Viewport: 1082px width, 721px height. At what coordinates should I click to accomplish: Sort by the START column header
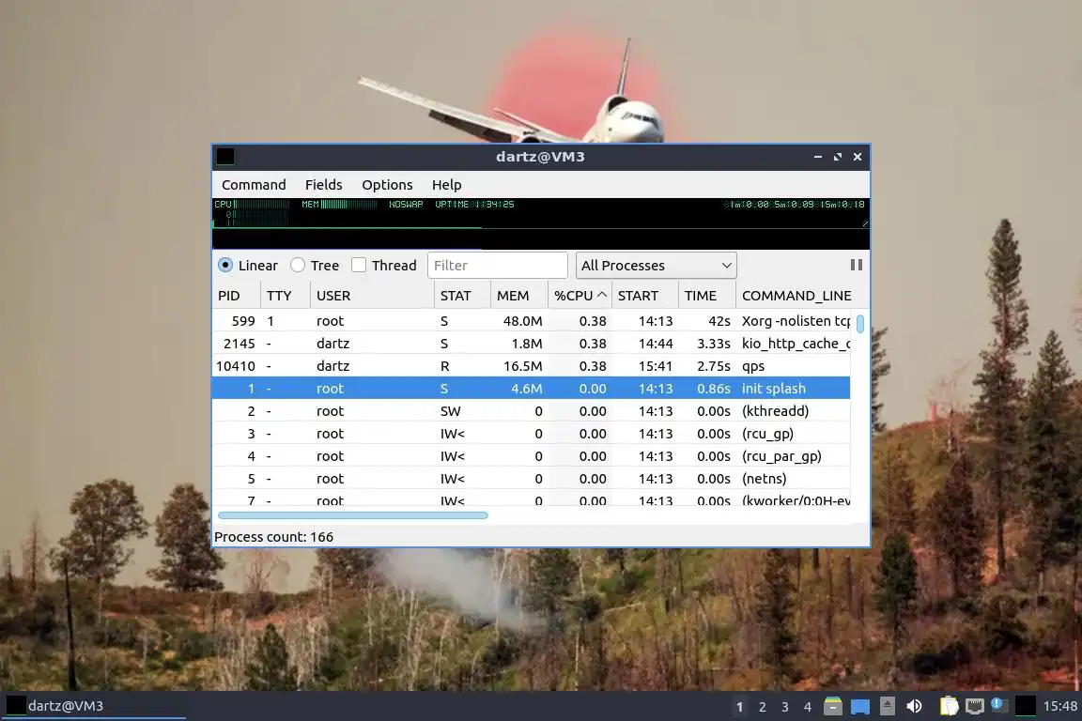pyautogui.click(x=645, y=296)
